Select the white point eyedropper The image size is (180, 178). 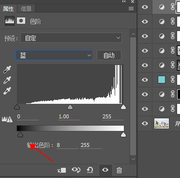(x=7, y=91)
